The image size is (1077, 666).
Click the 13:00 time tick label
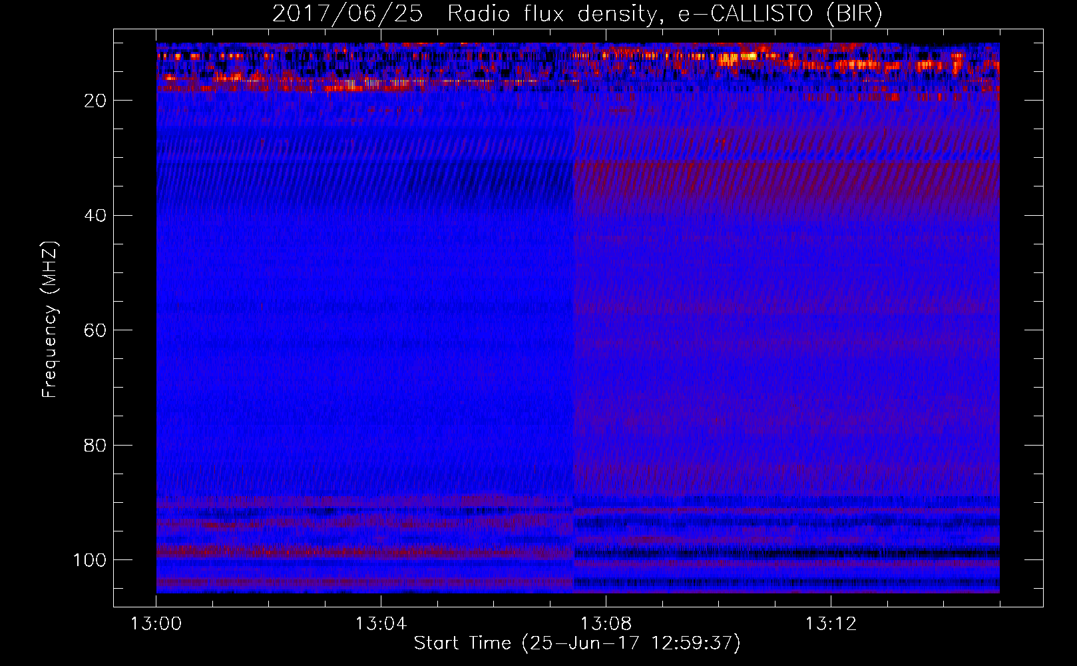coord(156,624)
